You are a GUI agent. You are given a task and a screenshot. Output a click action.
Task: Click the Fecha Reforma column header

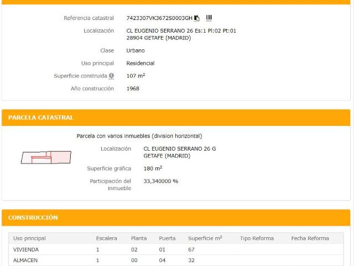[x=310, y=238]
